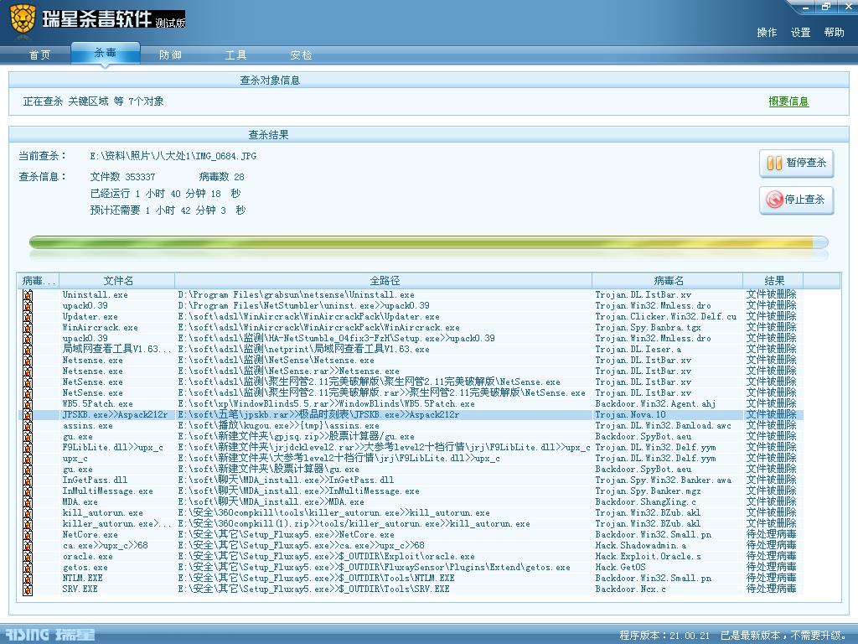Click the Rising logo in the status bar
The height and width of the screenshot is (644, 858).
49,635
